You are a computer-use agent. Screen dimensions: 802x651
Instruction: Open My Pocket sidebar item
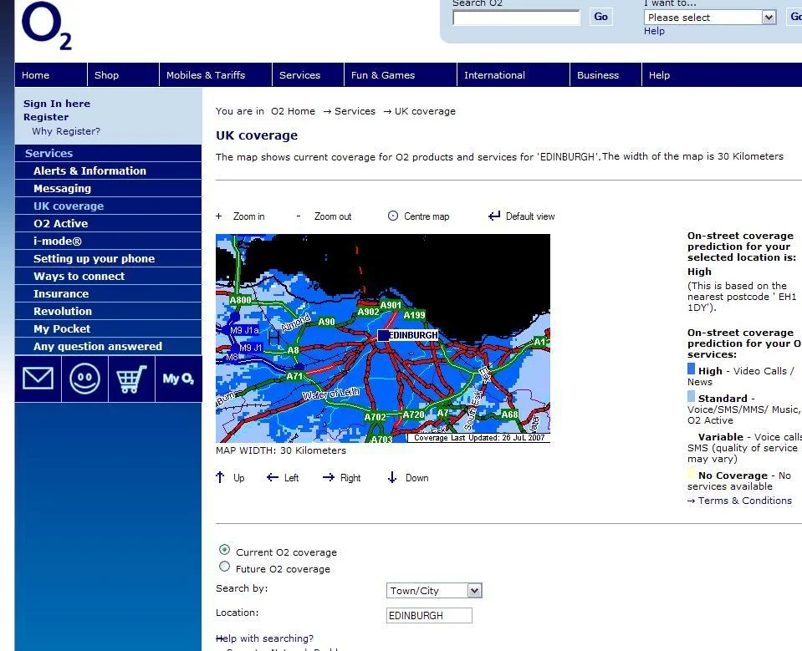click(x=109, y=328)
